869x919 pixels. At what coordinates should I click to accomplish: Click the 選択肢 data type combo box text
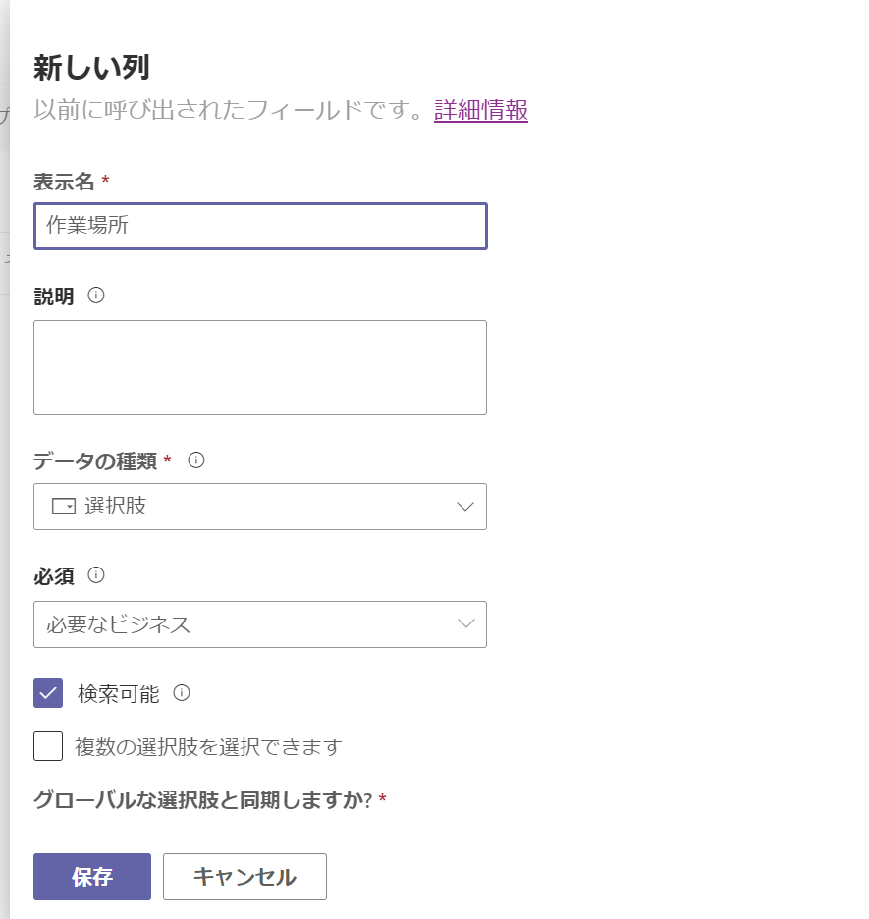pyautogui.click(x=116, y=507)
